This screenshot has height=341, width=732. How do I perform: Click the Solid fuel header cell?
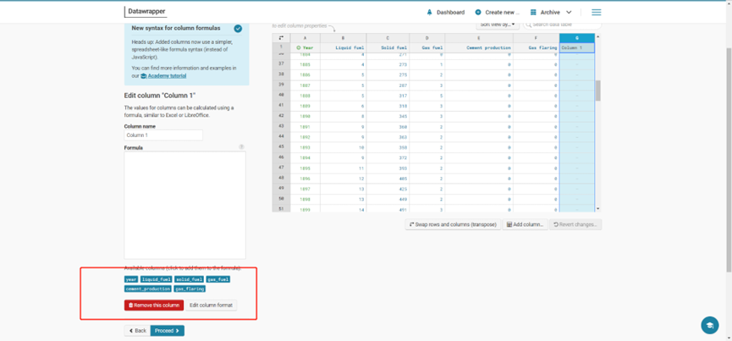point(388,47)
